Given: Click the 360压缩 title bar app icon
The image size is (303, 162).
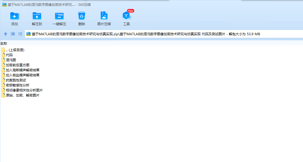Looking at the screenshot, I should point(4,5).
